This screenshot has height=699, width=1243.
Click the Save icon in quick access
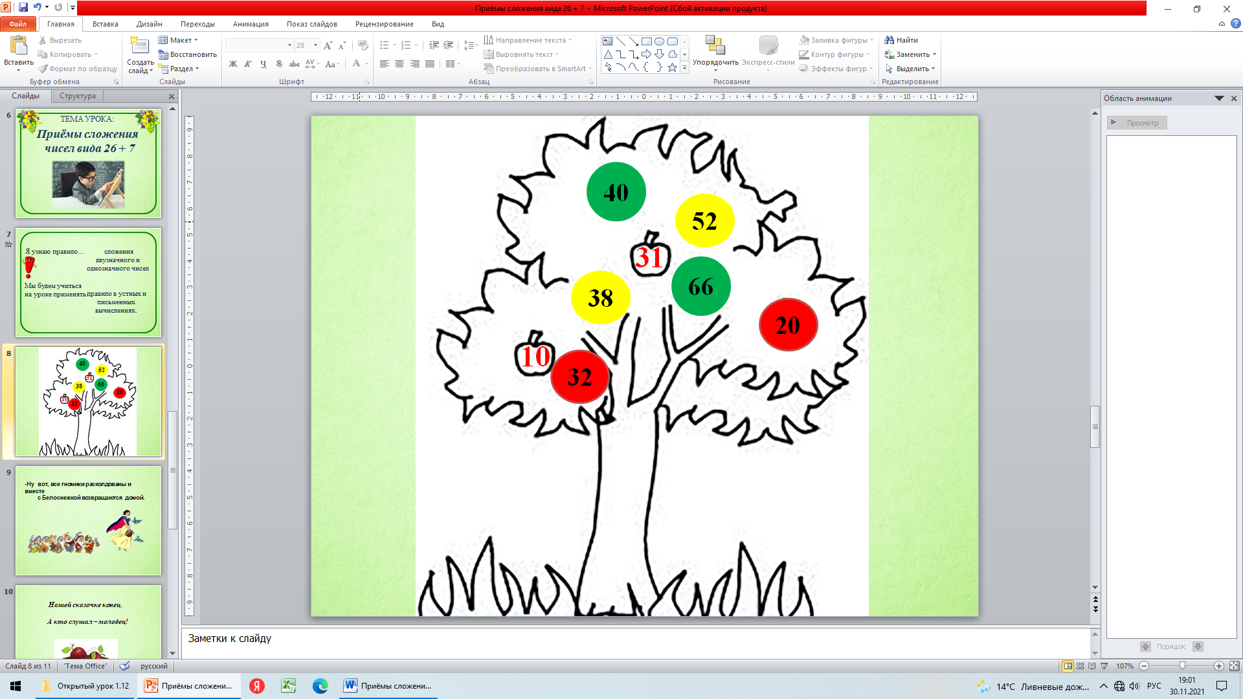tap(23, 8)
